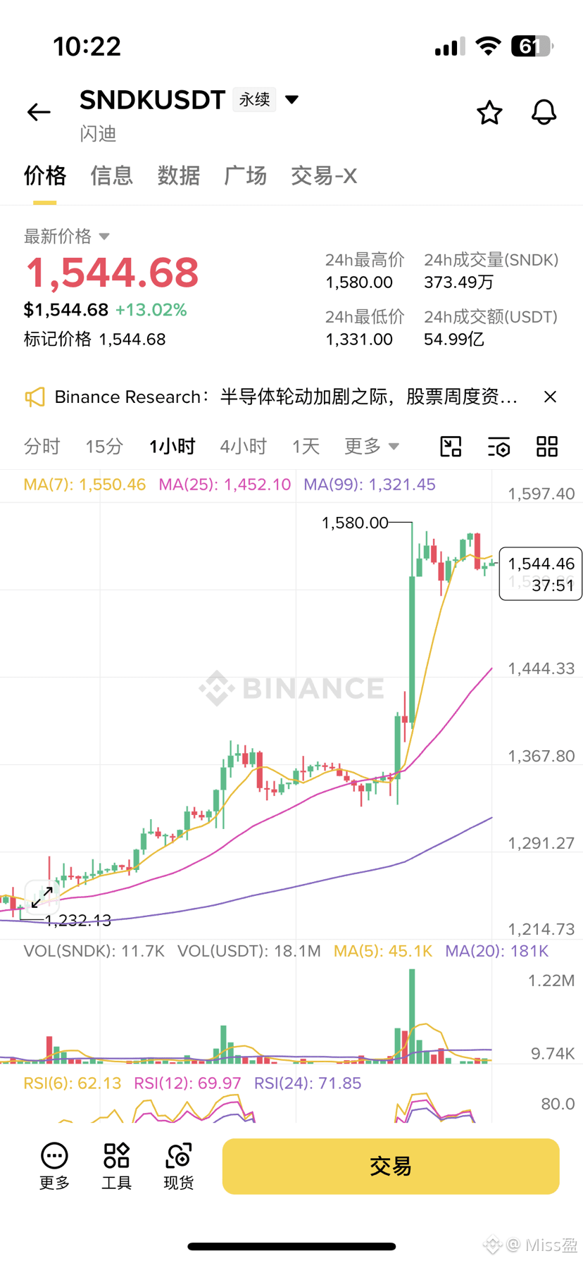Tap the RSI(24) 71.85 label
This screenshot has width=583, height=1263.
point(308,1083)
